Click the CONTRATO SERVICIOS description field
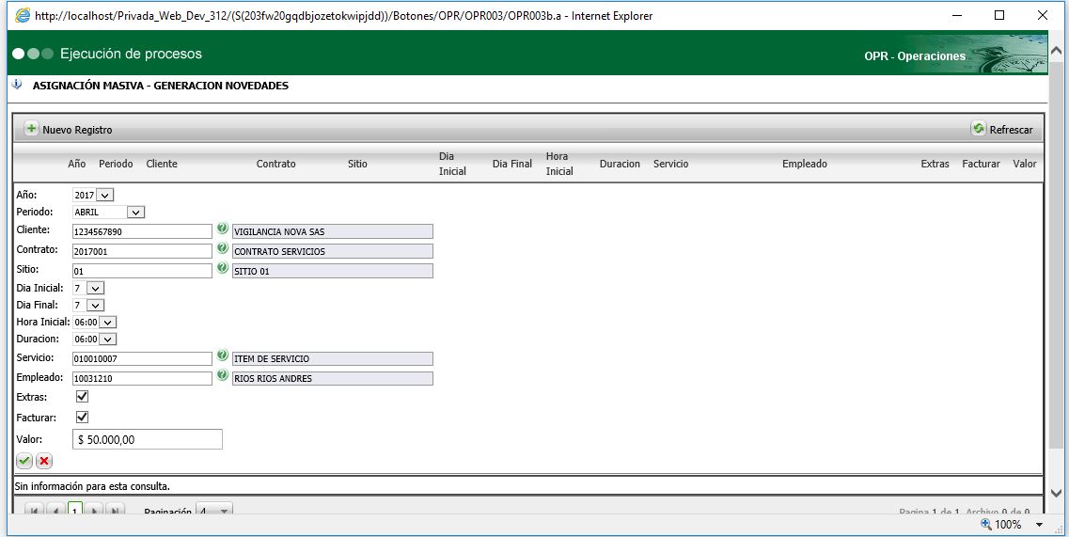The width and height of the screenshot is (1069, 537). pyautogui.click(x=333, y=252)
